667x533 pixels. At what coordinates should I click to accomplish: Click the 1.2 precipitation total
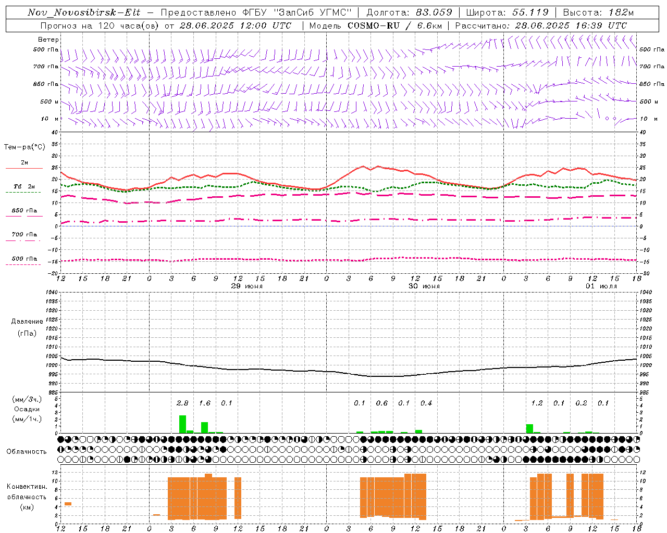[537, 403]
